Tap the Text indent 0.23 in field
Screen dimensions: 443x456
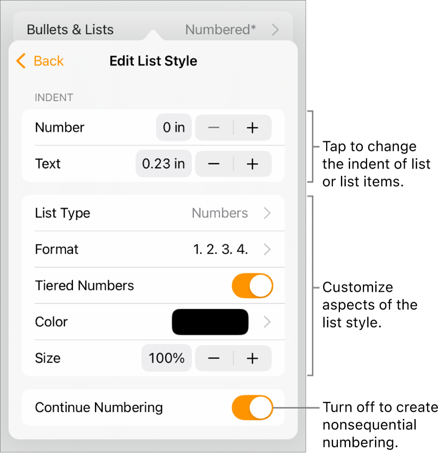(x=163, y=164)
